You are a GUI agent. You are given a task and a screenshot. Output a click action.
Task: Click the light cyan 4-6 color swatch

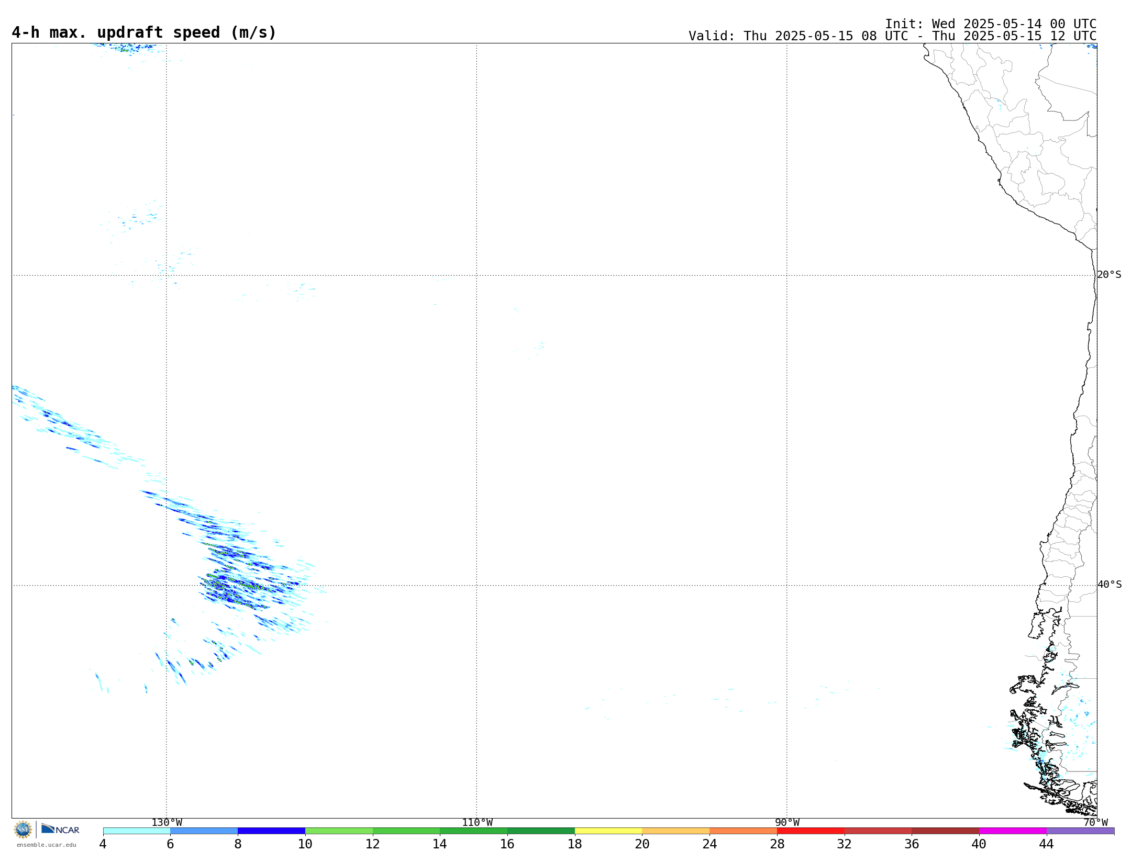(x=137, y=831)
